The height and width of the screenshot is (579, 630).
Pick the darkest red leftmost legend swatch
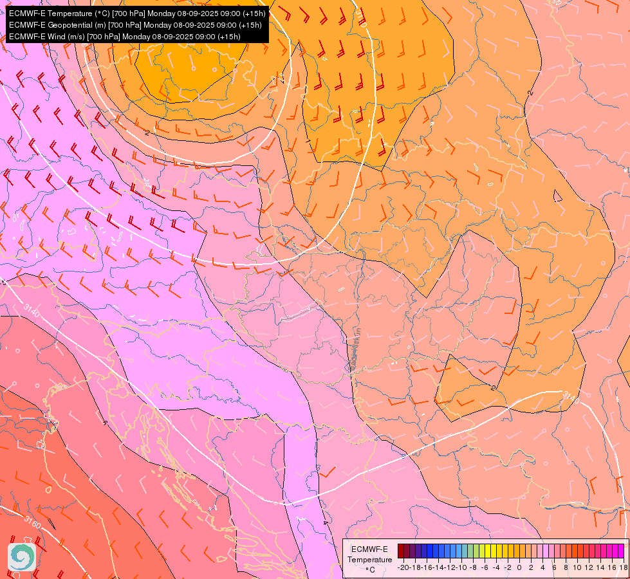click(x=401, y=551)
